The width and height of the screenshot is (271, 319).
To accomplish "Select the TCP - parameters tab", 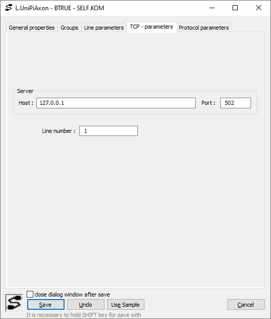I will click(152, 27).
